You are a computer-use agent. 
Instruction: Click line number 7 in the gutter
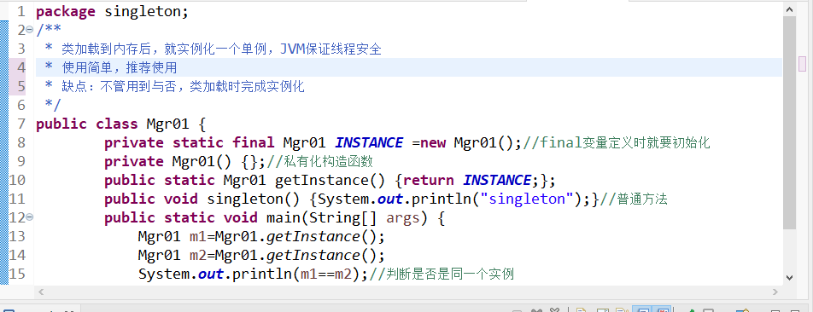click(x=21, y=124)
